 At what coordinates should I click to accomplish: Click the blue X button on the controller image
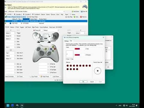tap(51, 49)
